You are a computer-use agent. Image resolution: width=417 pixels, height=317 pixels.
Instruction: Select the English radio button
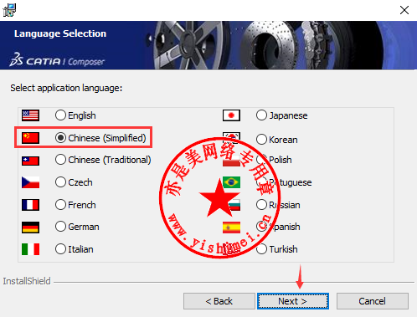click(x=60, y=115)
